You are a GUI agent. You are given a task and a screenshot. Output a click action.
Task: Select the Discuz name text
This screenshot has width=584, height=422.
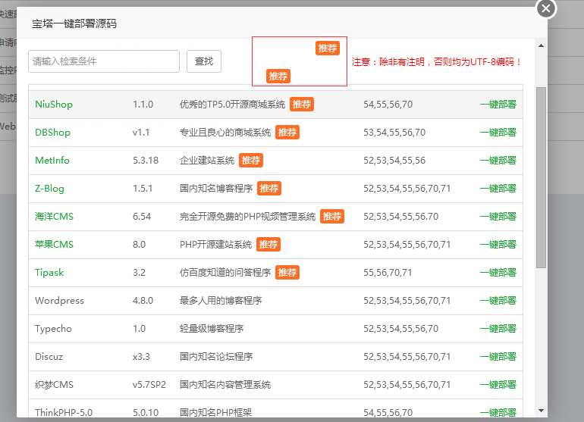coord(49,357)
